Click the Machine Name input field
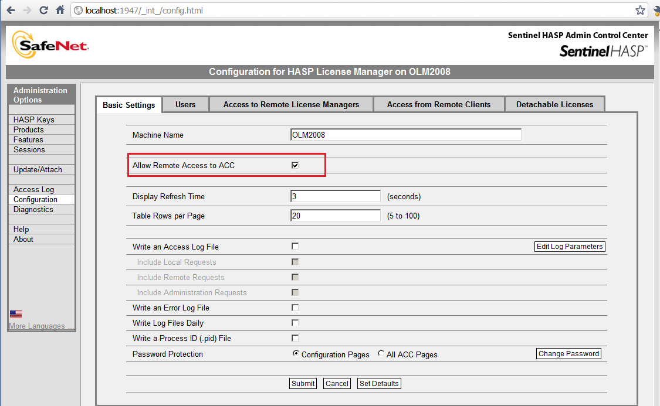 (406, 135)
